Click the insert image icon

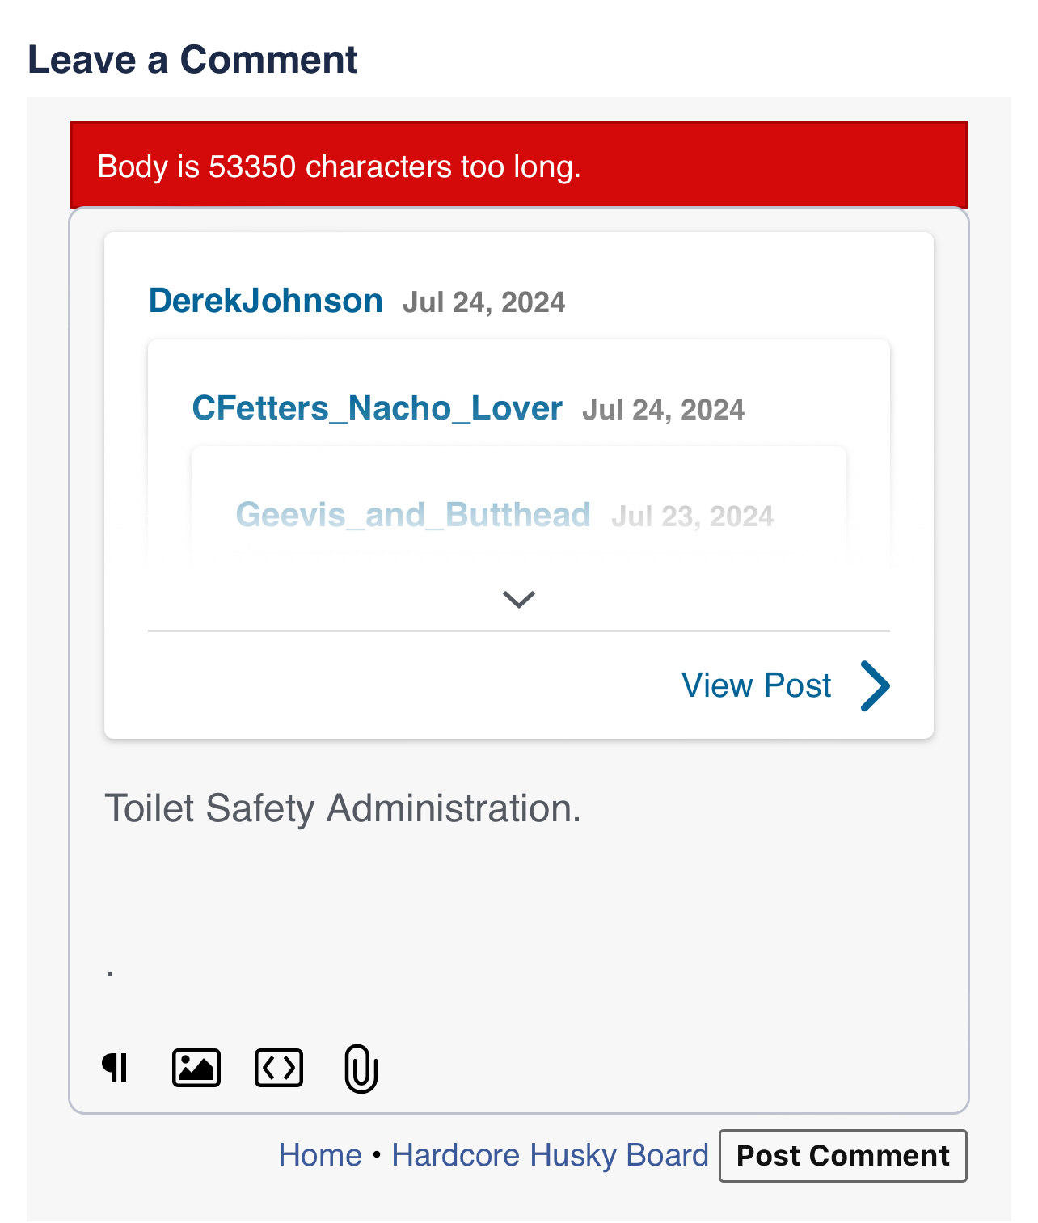[x=196, y=1068]
